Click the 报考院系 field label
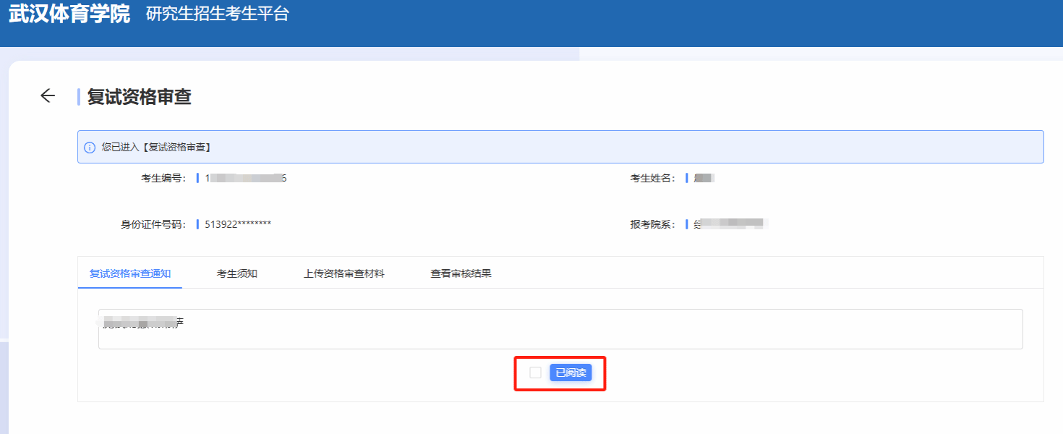This screenshot has width=1063, height=434. [x=653, y=224]
